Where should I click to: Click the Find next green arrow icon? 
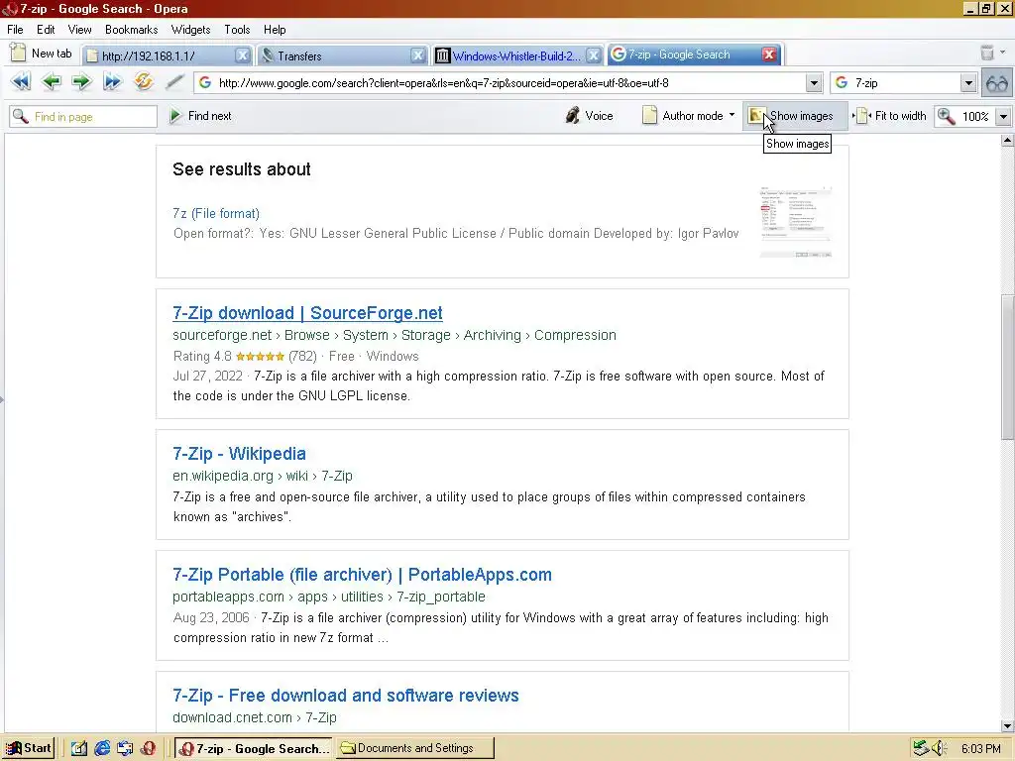pyautogui.click(x=174, y=116)
